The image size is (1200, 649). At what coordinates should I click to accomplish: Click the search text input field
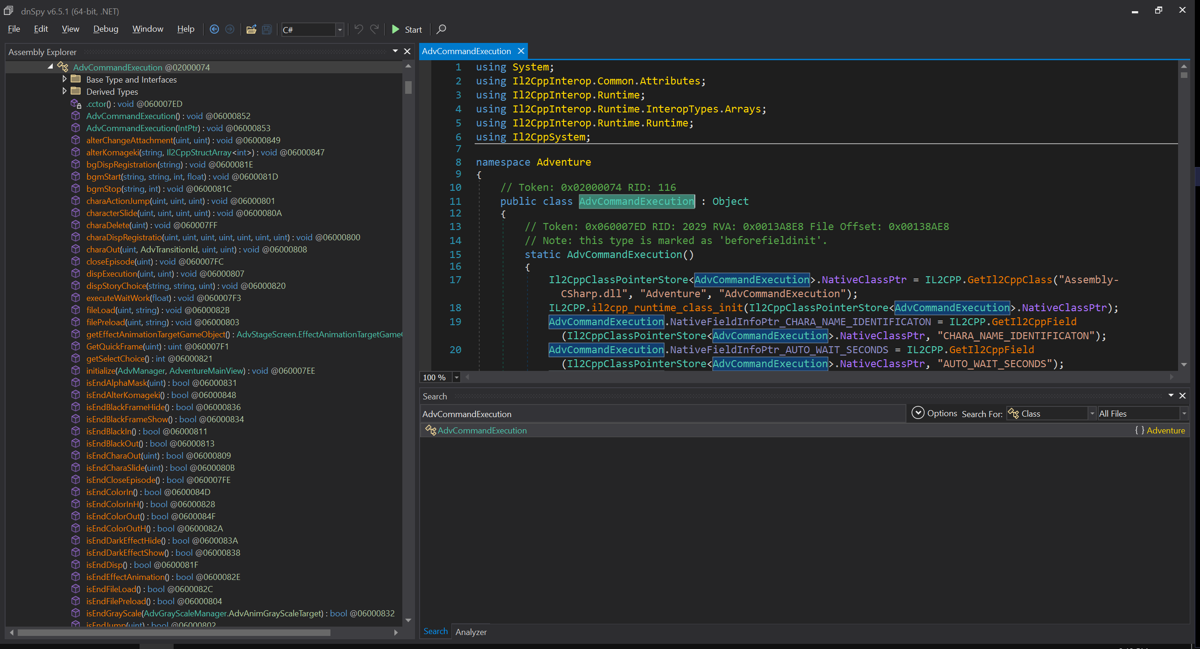tap(662, 414)
